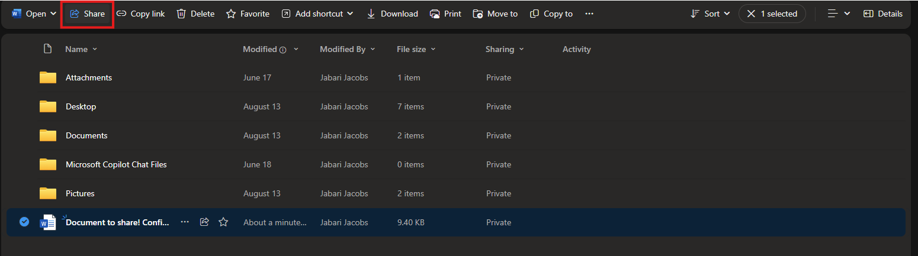
Task: Click the row share icon beside document
Action: [204, 222]
